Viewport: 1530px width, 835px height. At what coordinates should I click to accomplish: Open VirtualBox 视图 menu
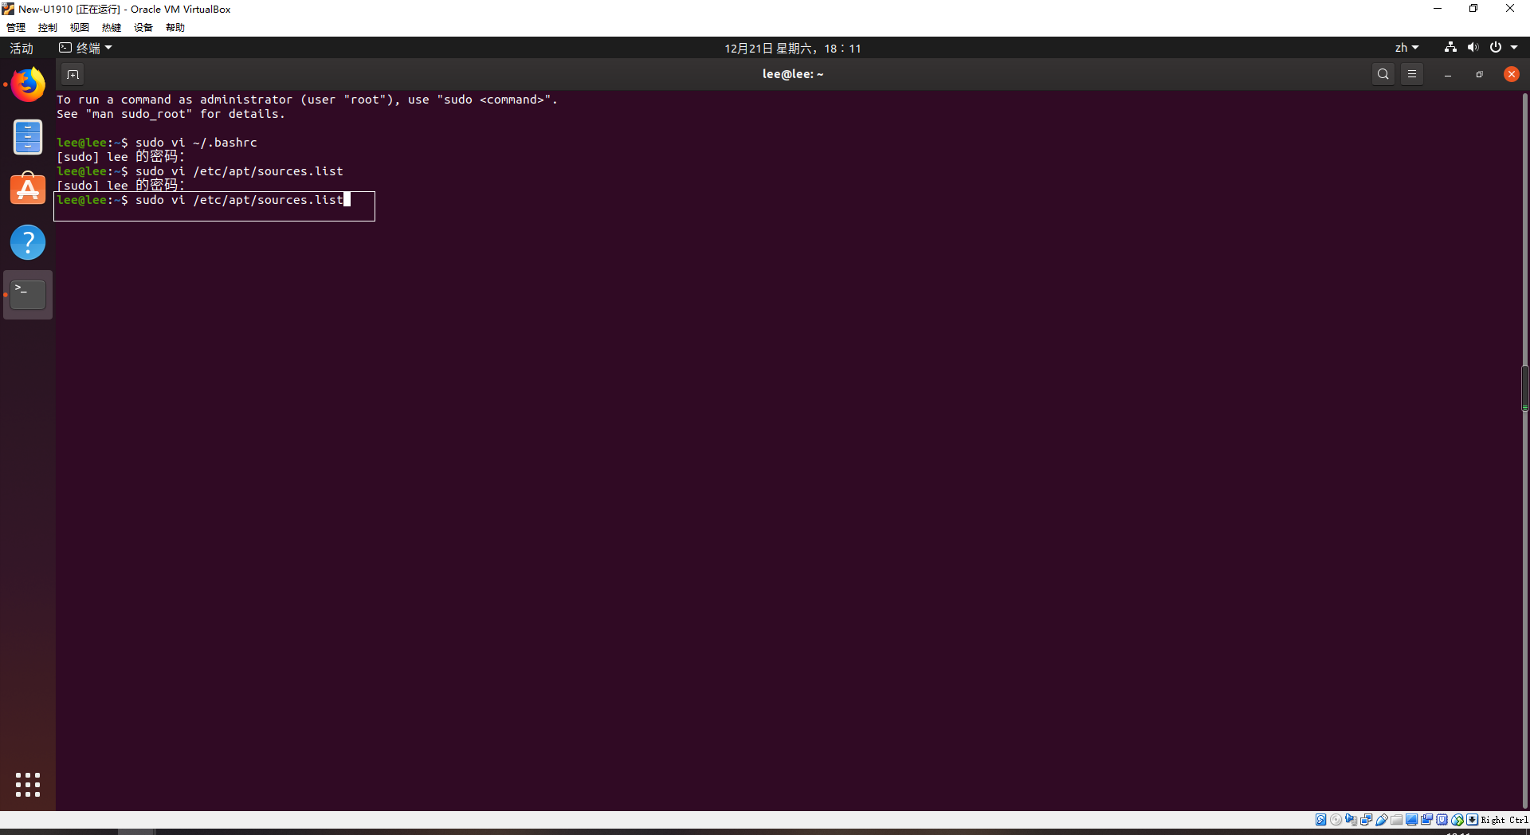[80, 27]
